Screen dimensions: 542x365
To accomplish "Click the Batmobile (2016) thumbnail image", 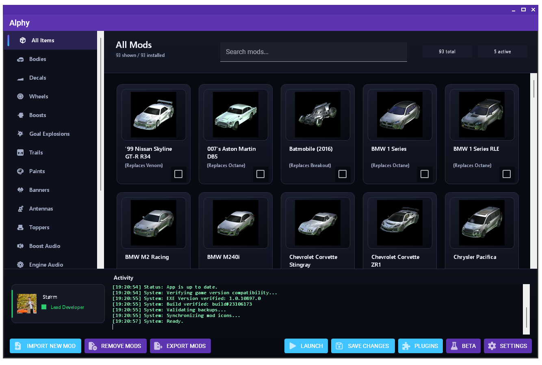I will point(318,115).
